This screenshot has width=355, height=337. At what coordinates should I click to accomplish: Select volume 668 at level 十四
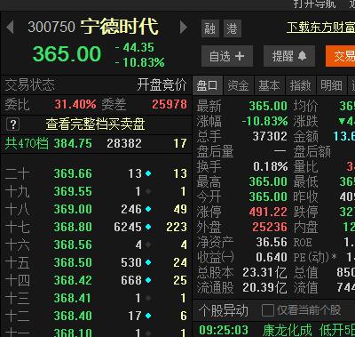coord(131,280)
